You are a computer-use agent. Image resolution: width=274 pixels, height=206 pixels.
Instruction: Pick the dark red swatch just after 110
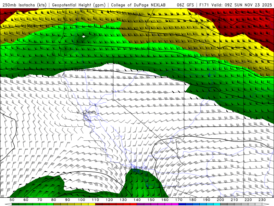pos(99,204)
